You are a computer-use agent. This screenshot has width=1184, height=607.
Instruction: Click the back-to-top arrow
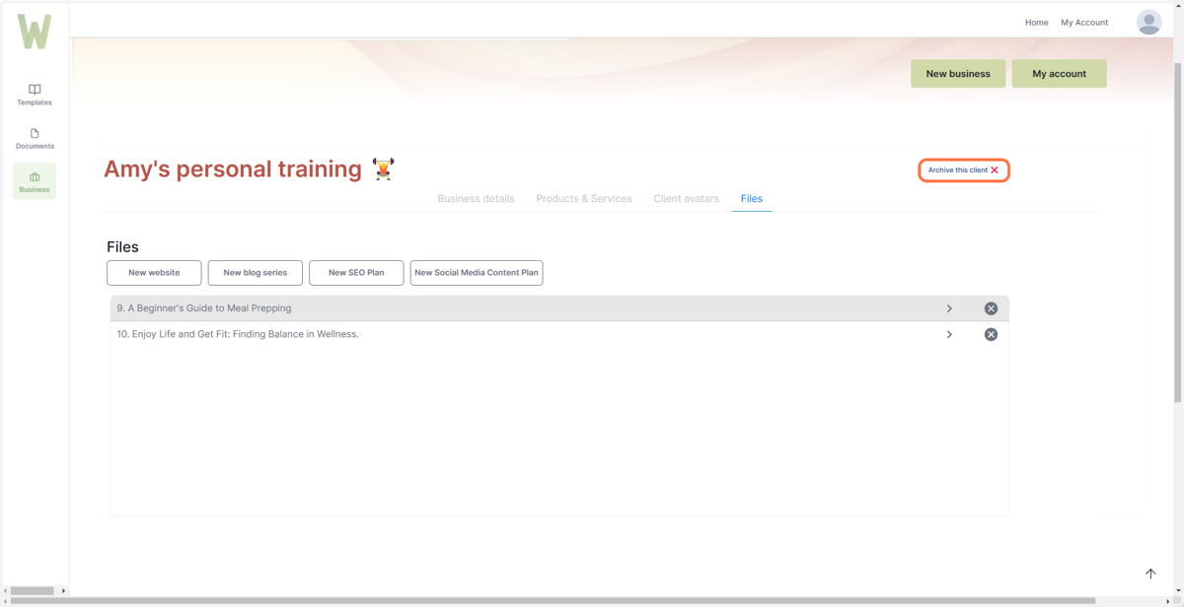click(x=1150, y=573)
